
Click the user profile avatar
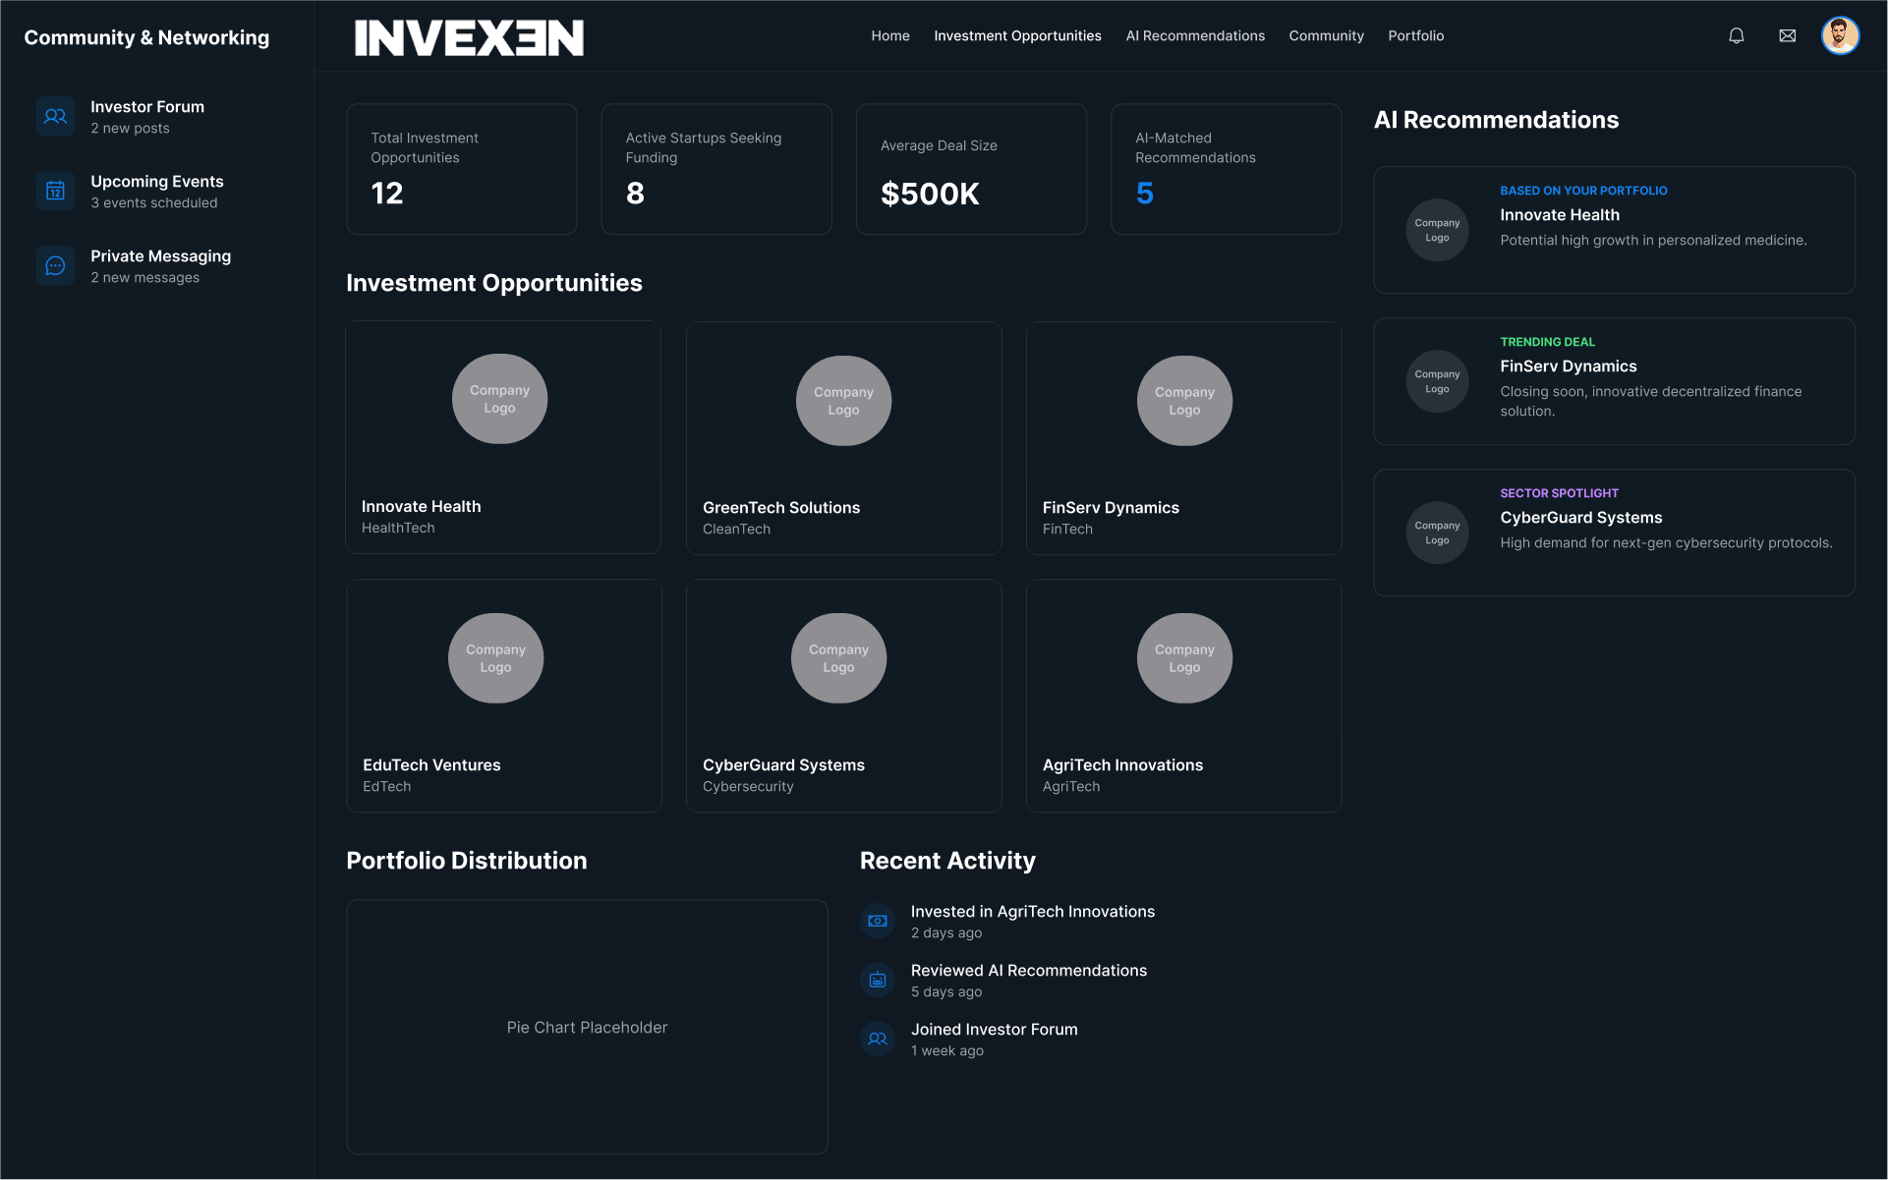pyautogui.click(x=1840, y=36)
